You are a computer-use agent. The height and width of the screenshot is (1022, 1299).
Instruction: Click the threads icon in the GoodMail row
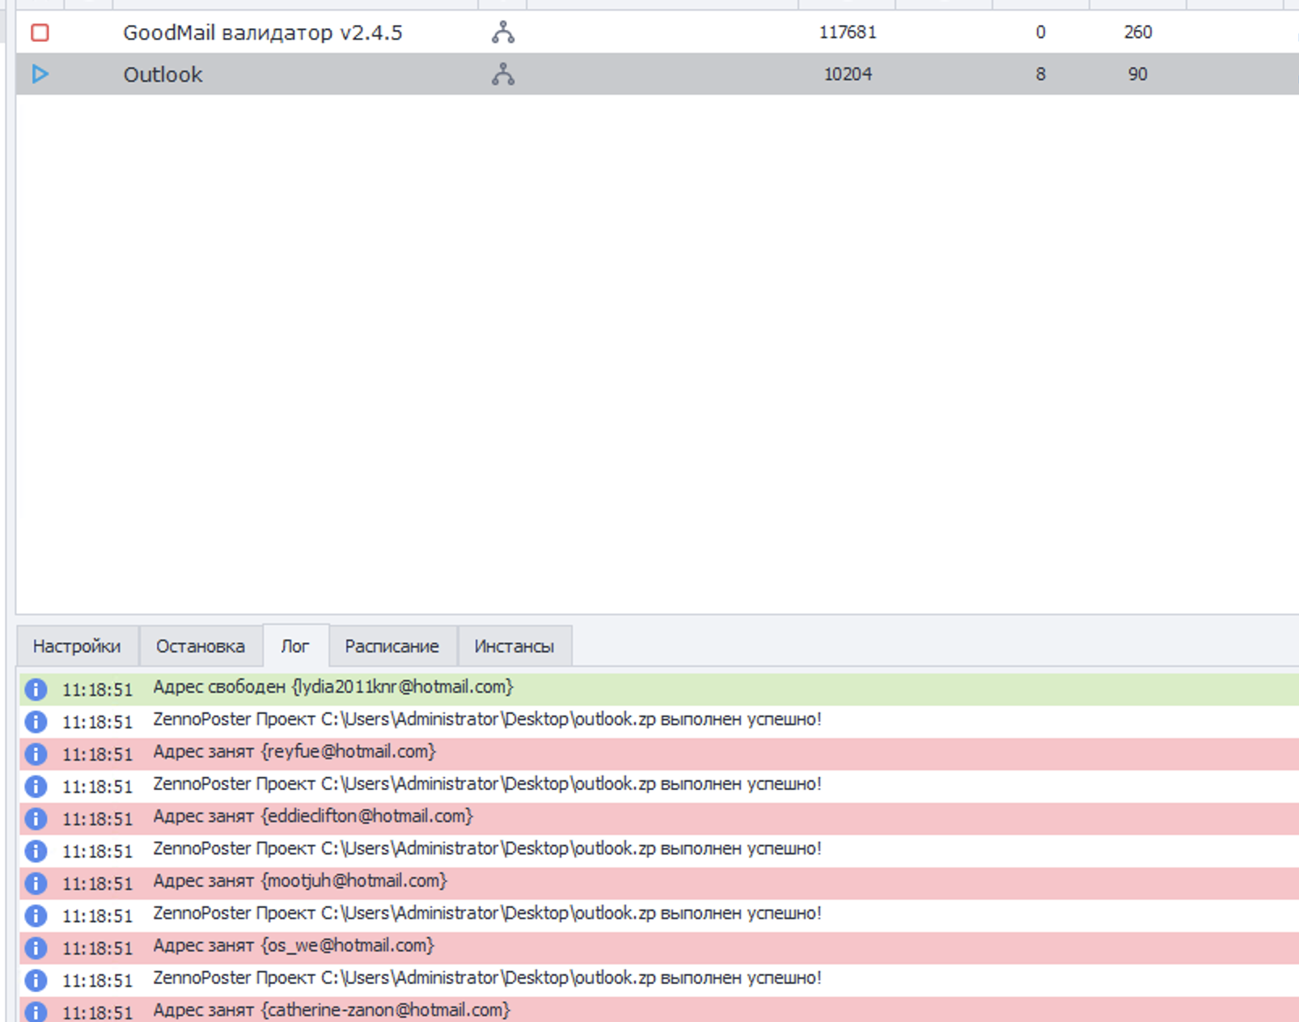(x=503, y=32)
